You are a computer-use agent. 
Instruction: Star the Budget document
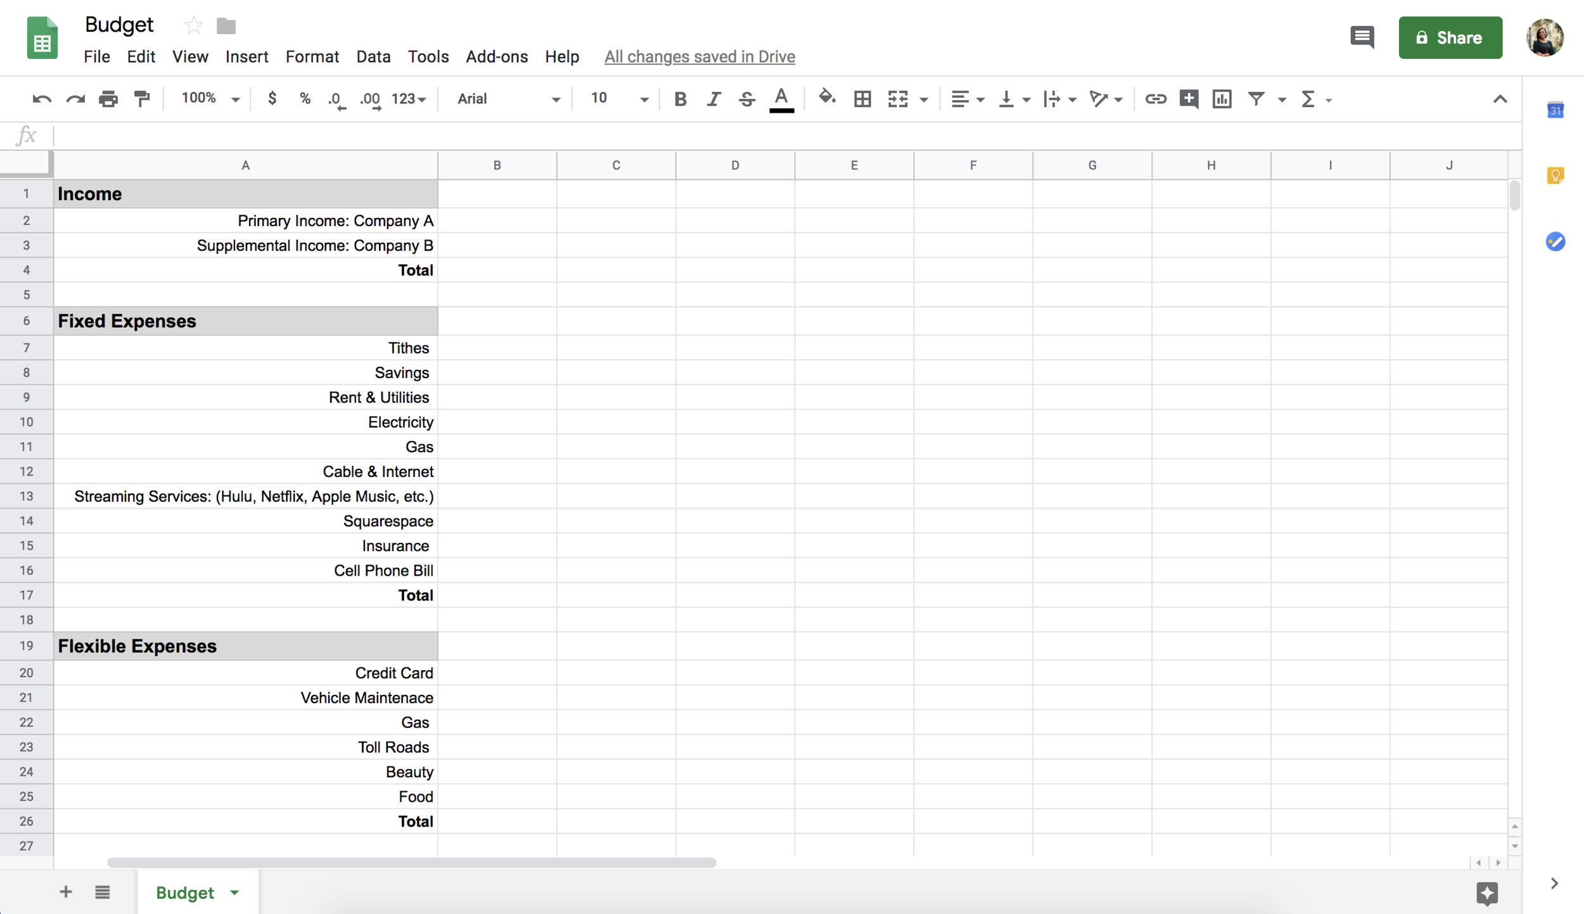[193, 26]
